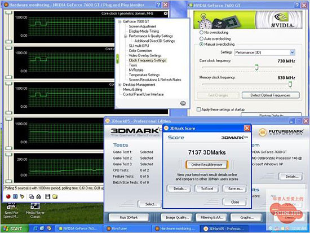Select NVRotate in settings tree
Image resolution: width=310 pixels, height=233 pixels.
136,70
